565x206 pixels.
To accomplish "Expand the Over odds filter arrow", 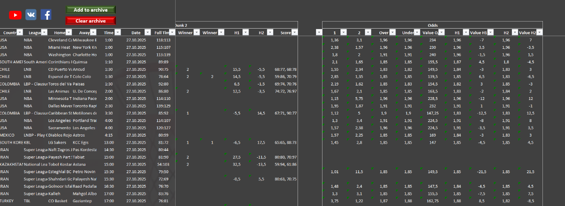I will (x=392, y=32).
